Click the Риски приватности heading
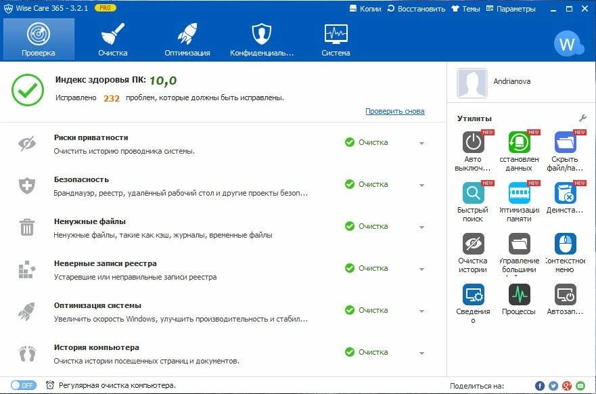 tap(91, 137)
